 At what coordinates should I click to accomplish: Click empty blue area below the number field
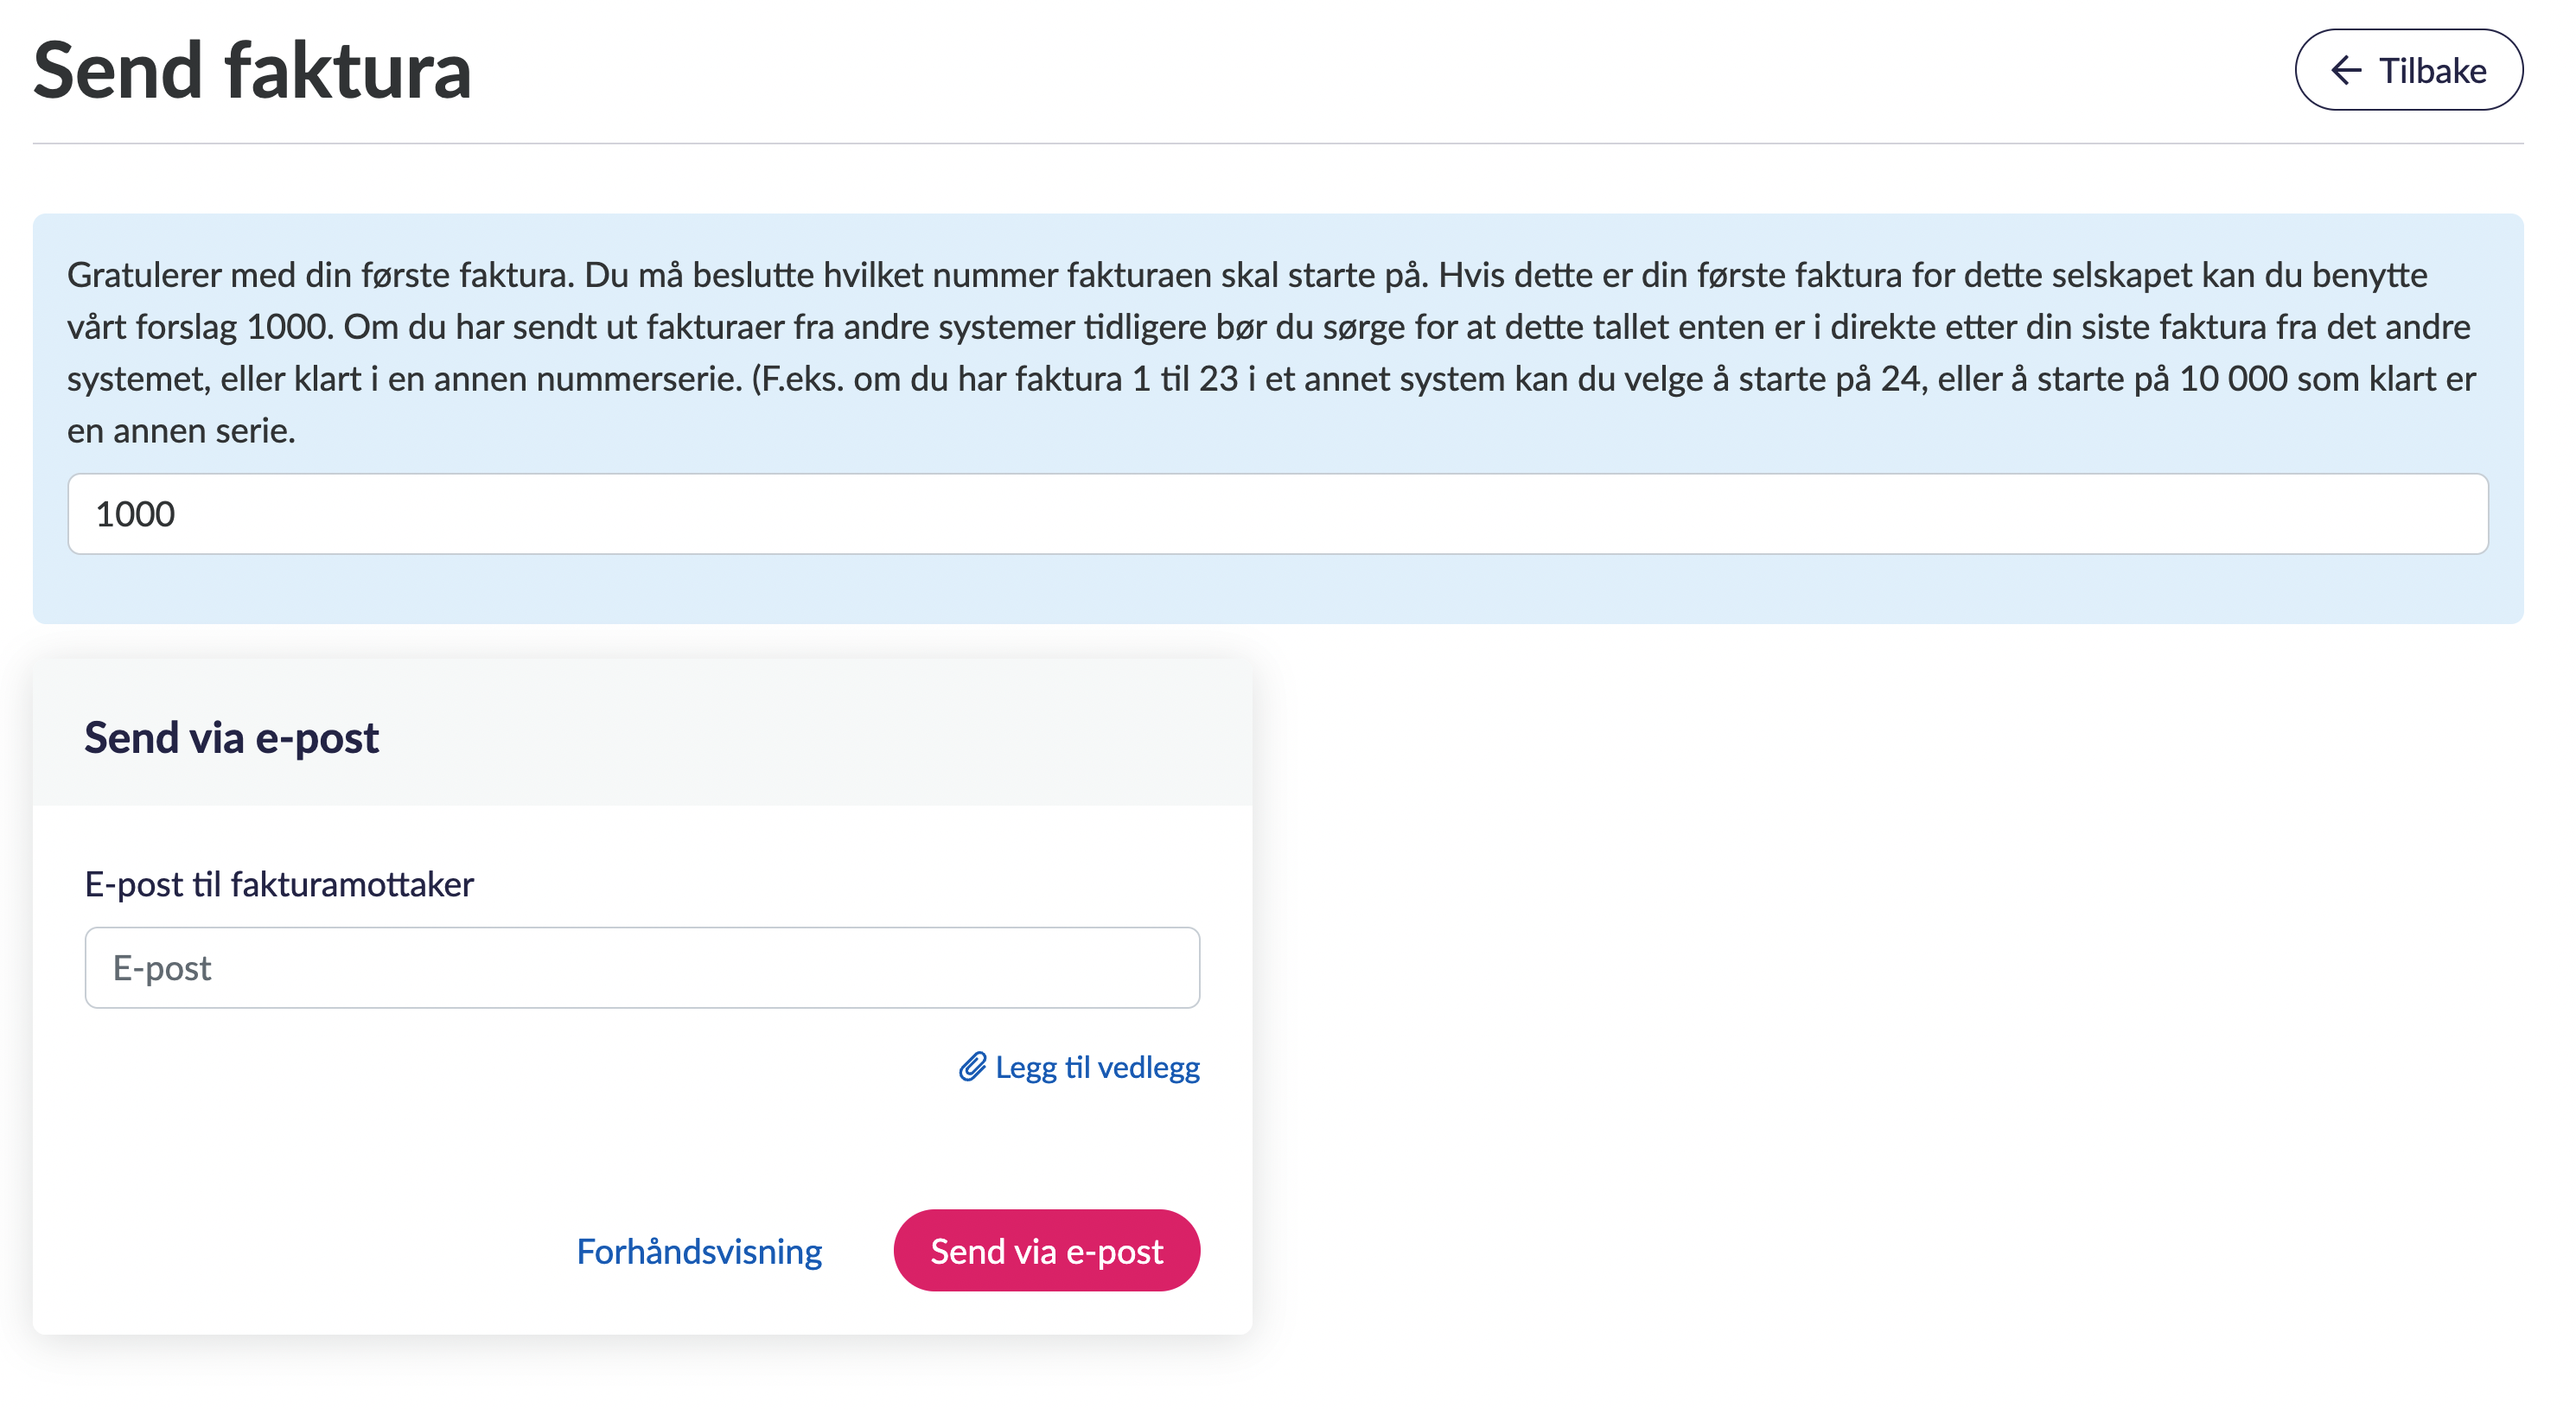(x=1277, y=590)
